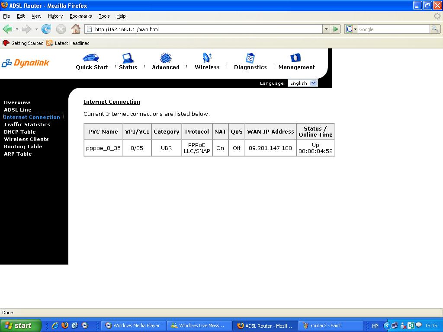Click the taskbar clock 15:15
The height and width of the screenshot is (332, 443).
[x=431, y=326]
